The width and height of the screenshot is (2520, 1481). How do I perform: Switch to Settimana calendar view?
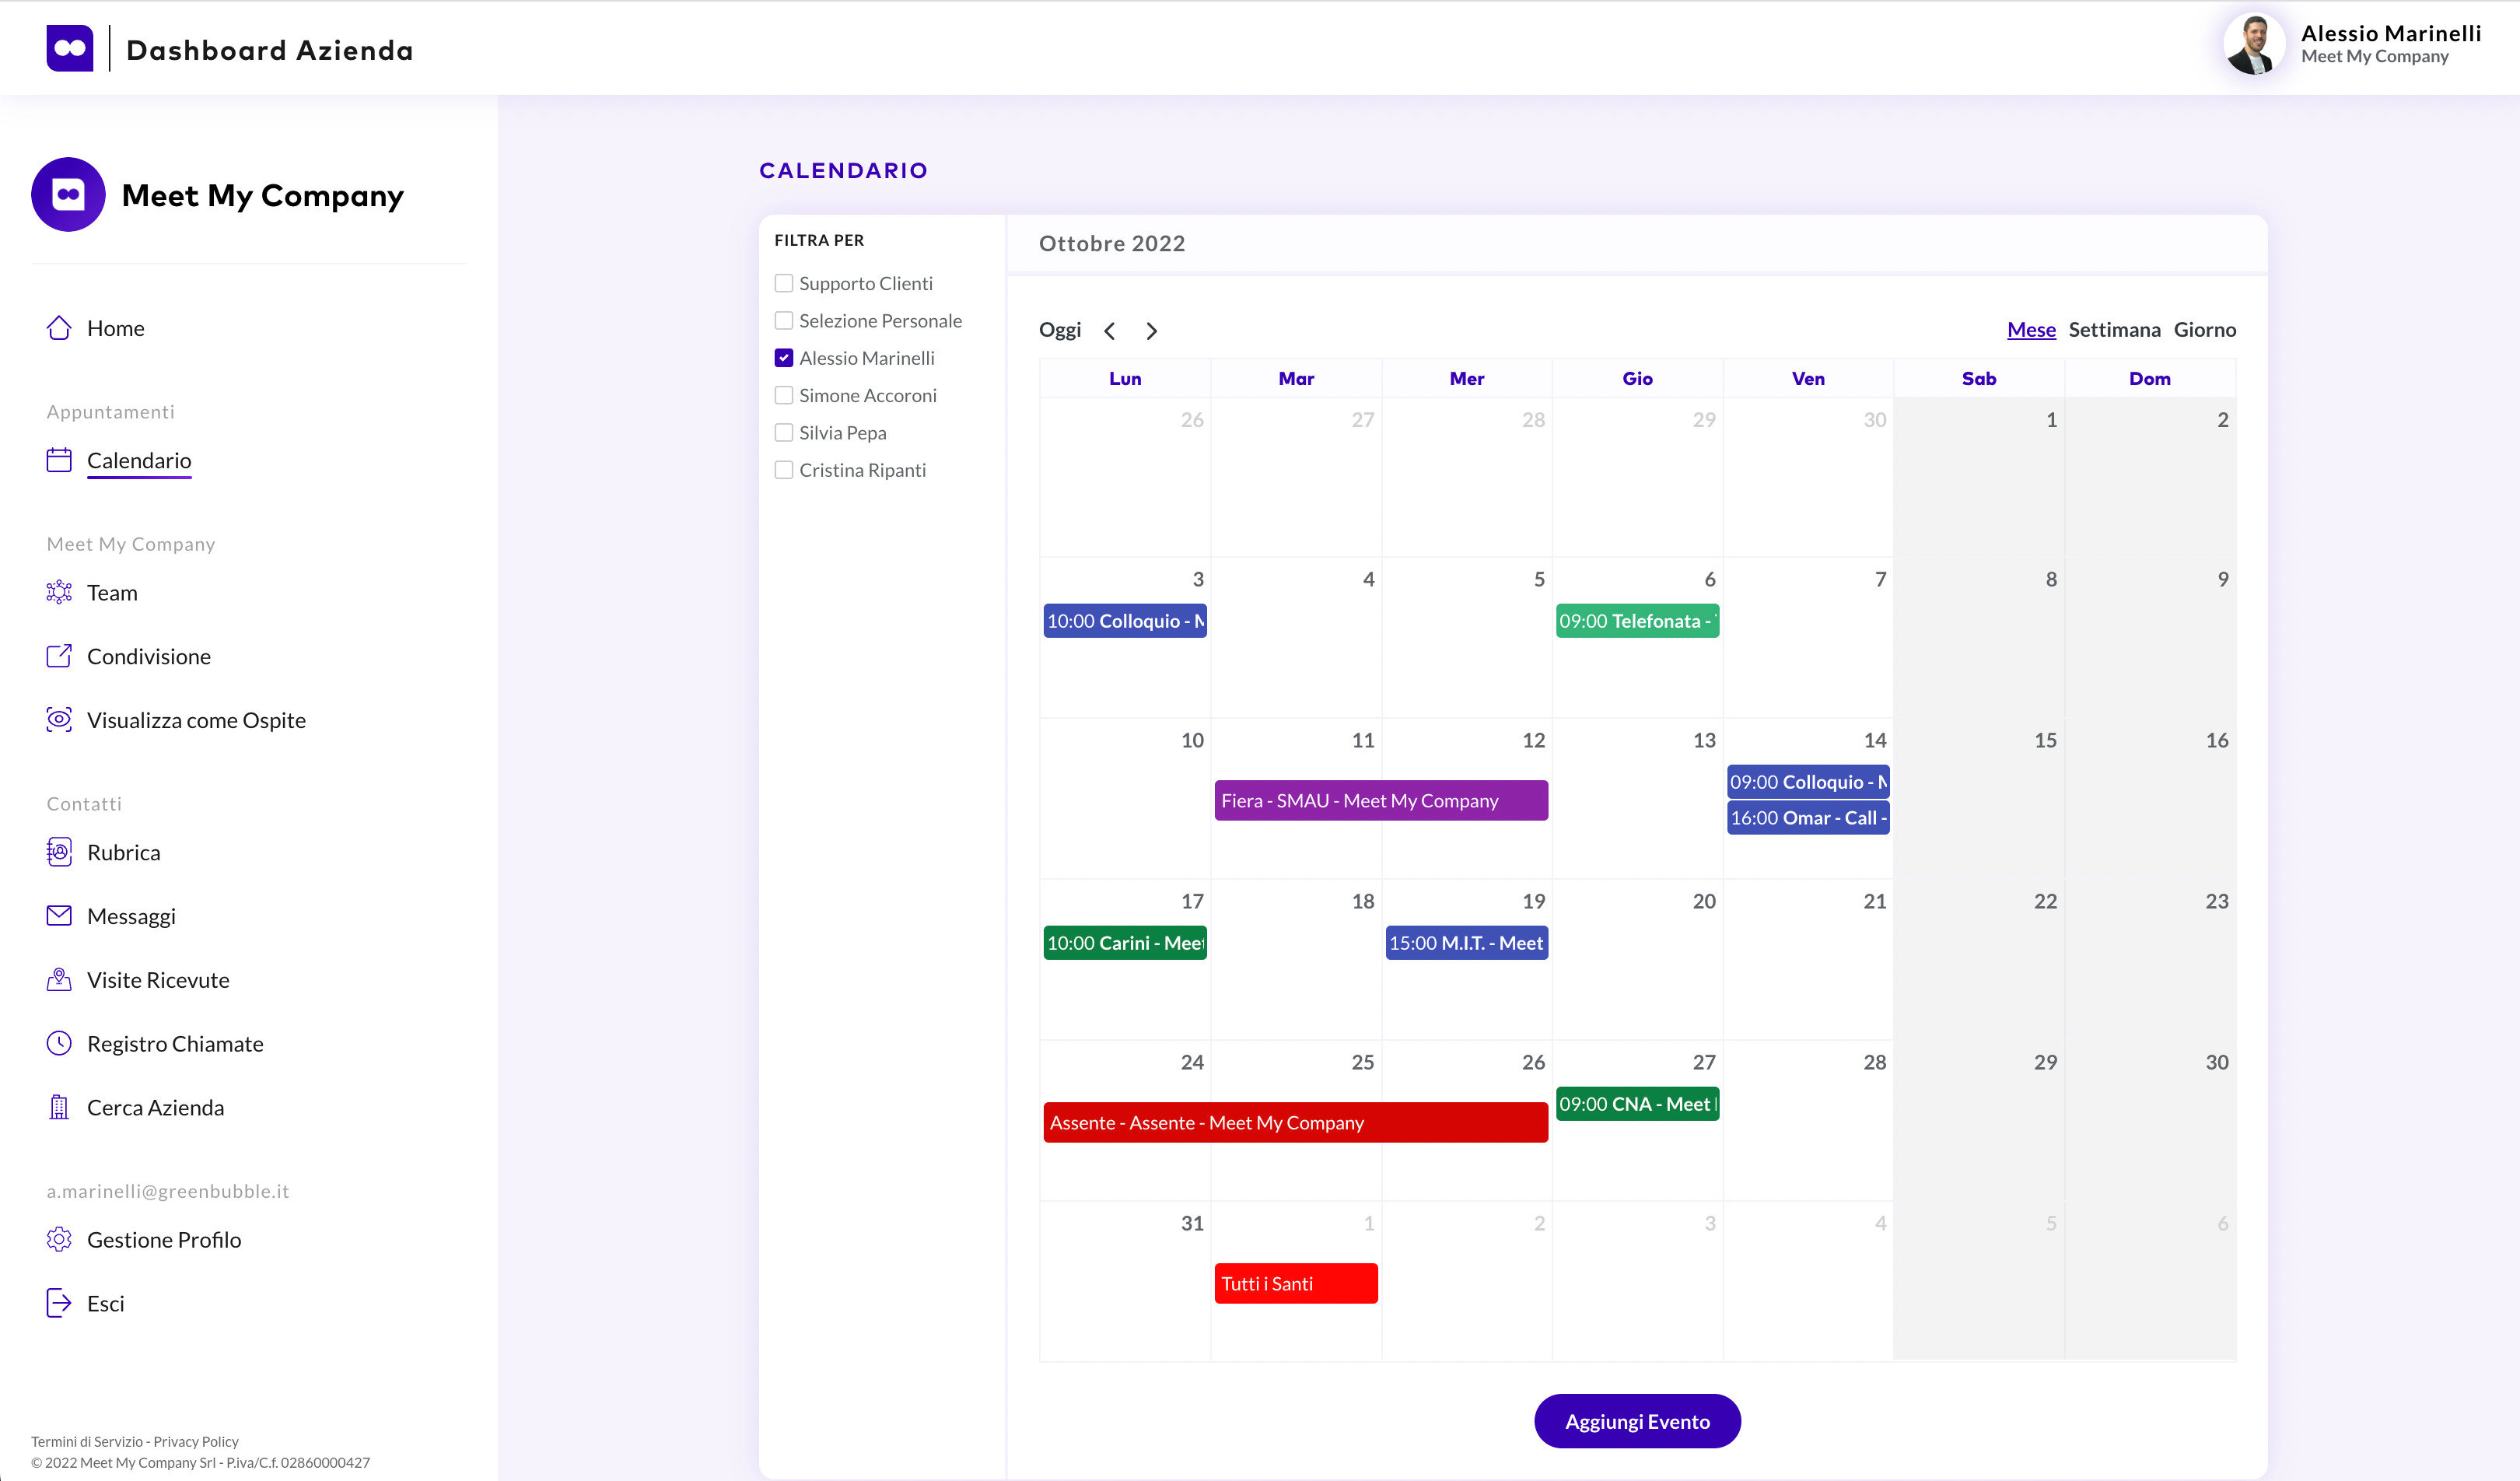pos(2114,330)
